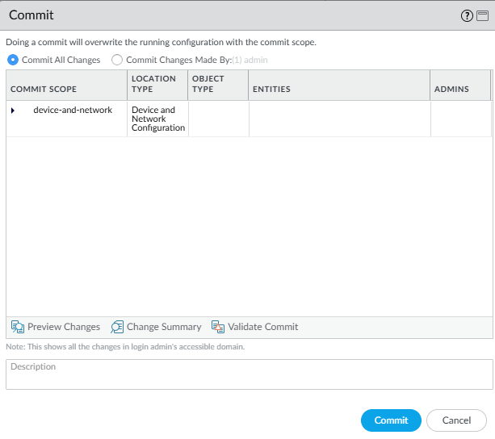Click the Commit dialog title text
The width and height of the screenshot is (495, 439).
(31, 15)
